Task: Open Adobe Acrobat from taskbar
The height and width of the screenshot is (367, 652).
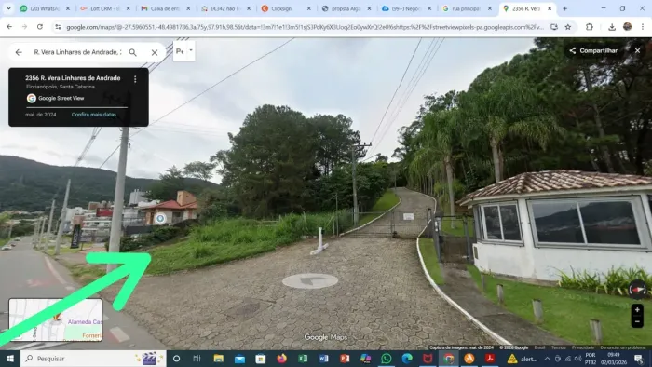Action: (x=490, y=359)
